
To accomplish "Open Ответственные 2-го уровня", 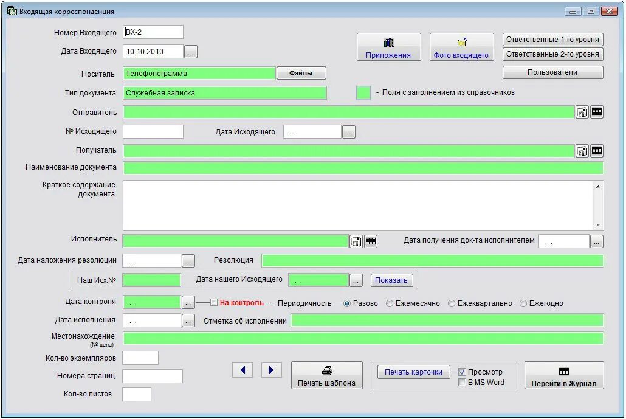I will pyautogui.click(x=552, y=54).
